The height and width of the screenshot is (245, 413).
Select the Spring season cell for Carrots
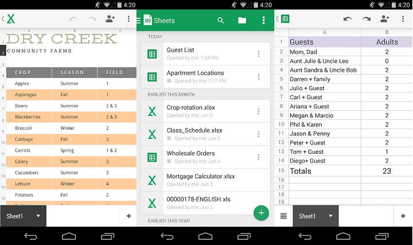coord(75,150)
